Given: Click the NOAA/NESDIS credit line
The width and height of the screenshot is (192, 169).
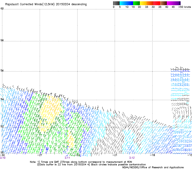Looking at the screenshot, I should pyautogui.click(x=153, y=167).
